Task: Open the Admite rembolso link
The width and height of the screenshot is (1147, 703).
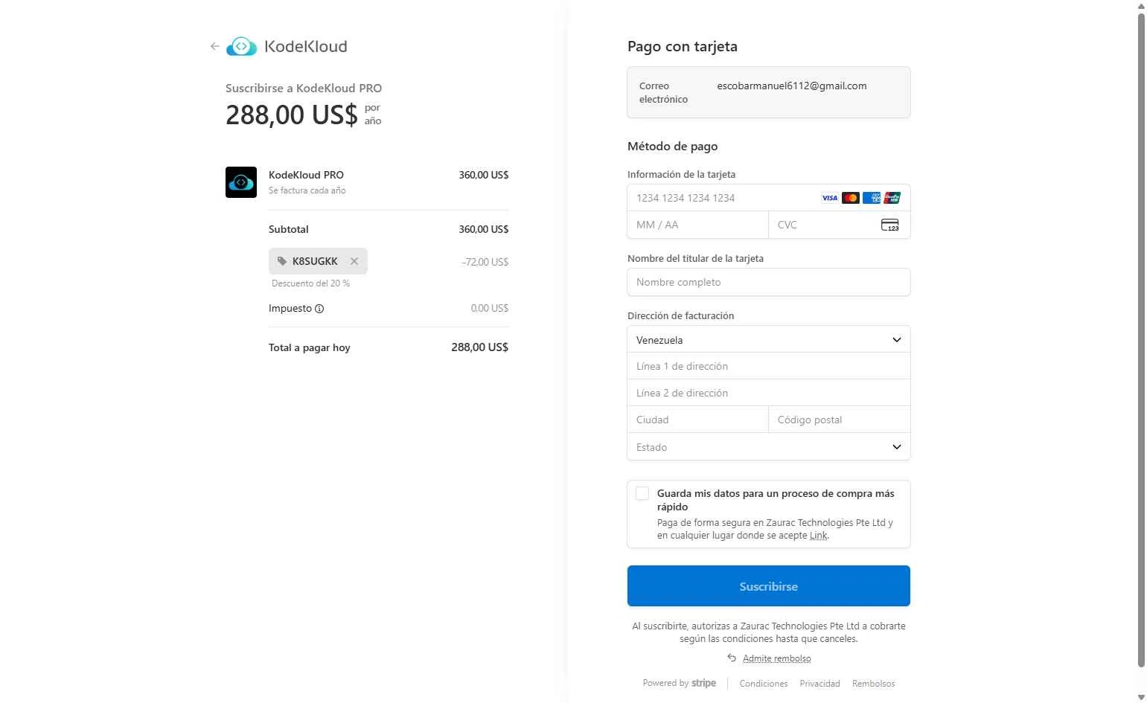Action: coord(776,658)
